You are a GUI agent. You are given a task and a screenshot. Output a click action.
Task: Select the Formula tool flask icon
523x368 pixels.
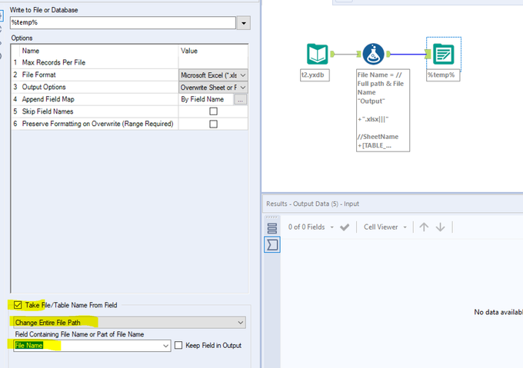tap(373, 54)
